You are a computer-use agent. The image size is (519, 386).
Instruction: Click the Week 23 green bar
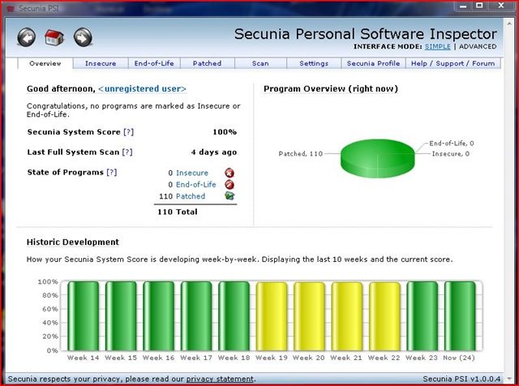click(x=422, y=315)
